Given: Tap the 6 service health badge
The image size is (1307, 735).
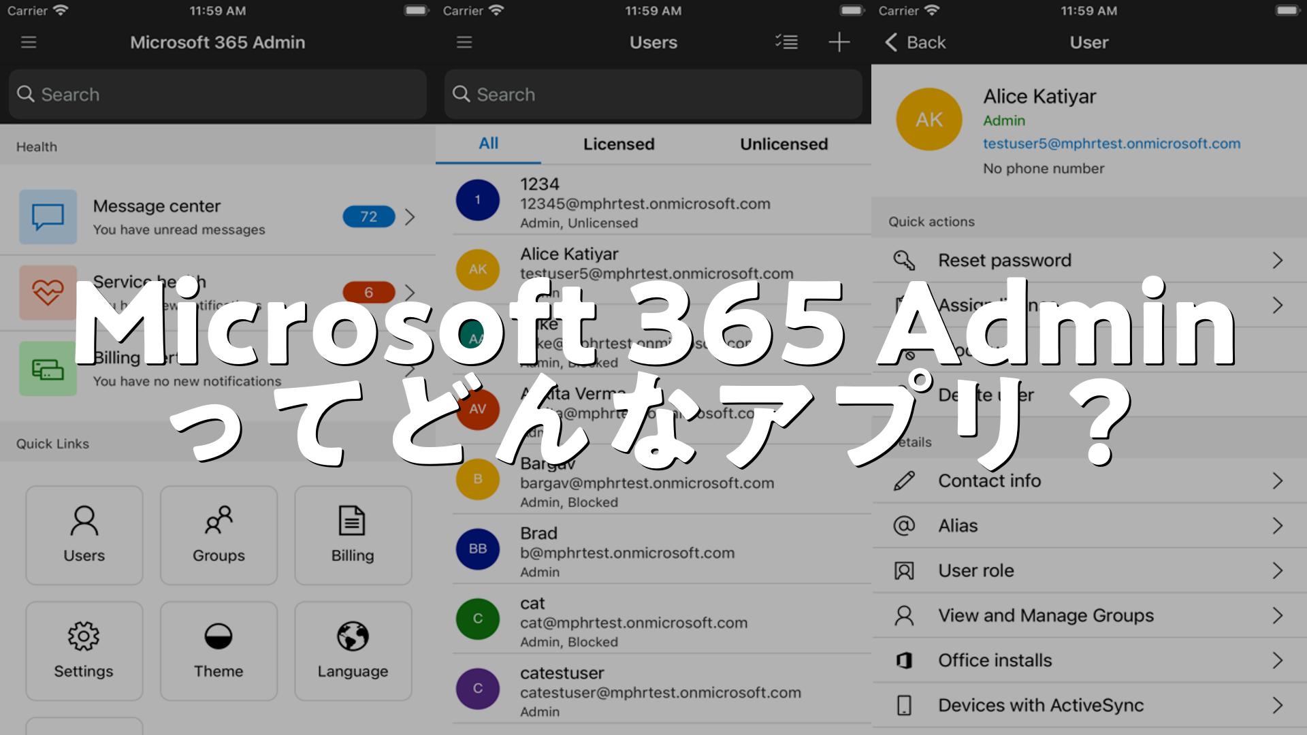Looking at the screenshot, I should click(x=369, y=292).
